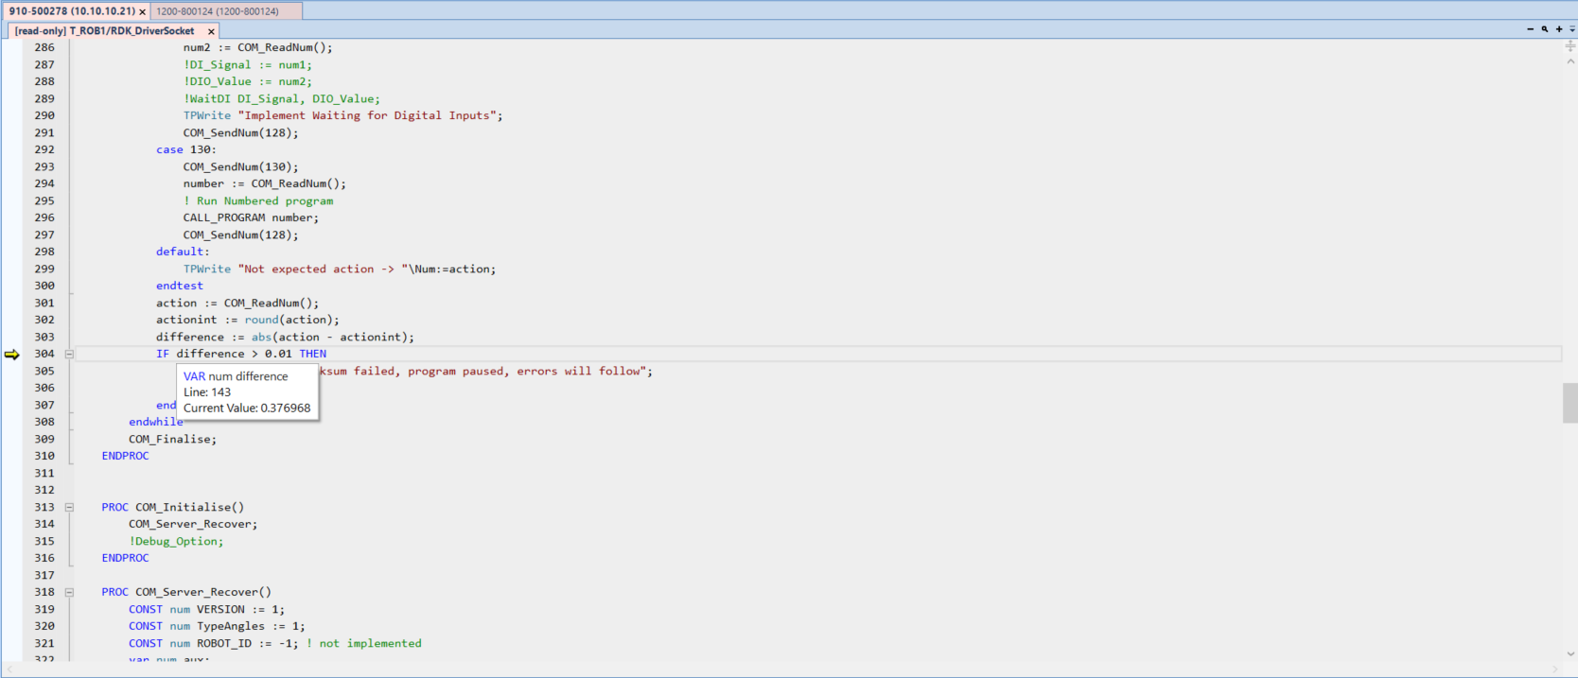Select the T_ROB1/RDK_DriverSocket module tab
1578x678 pixels.
(x=106, y=31)
